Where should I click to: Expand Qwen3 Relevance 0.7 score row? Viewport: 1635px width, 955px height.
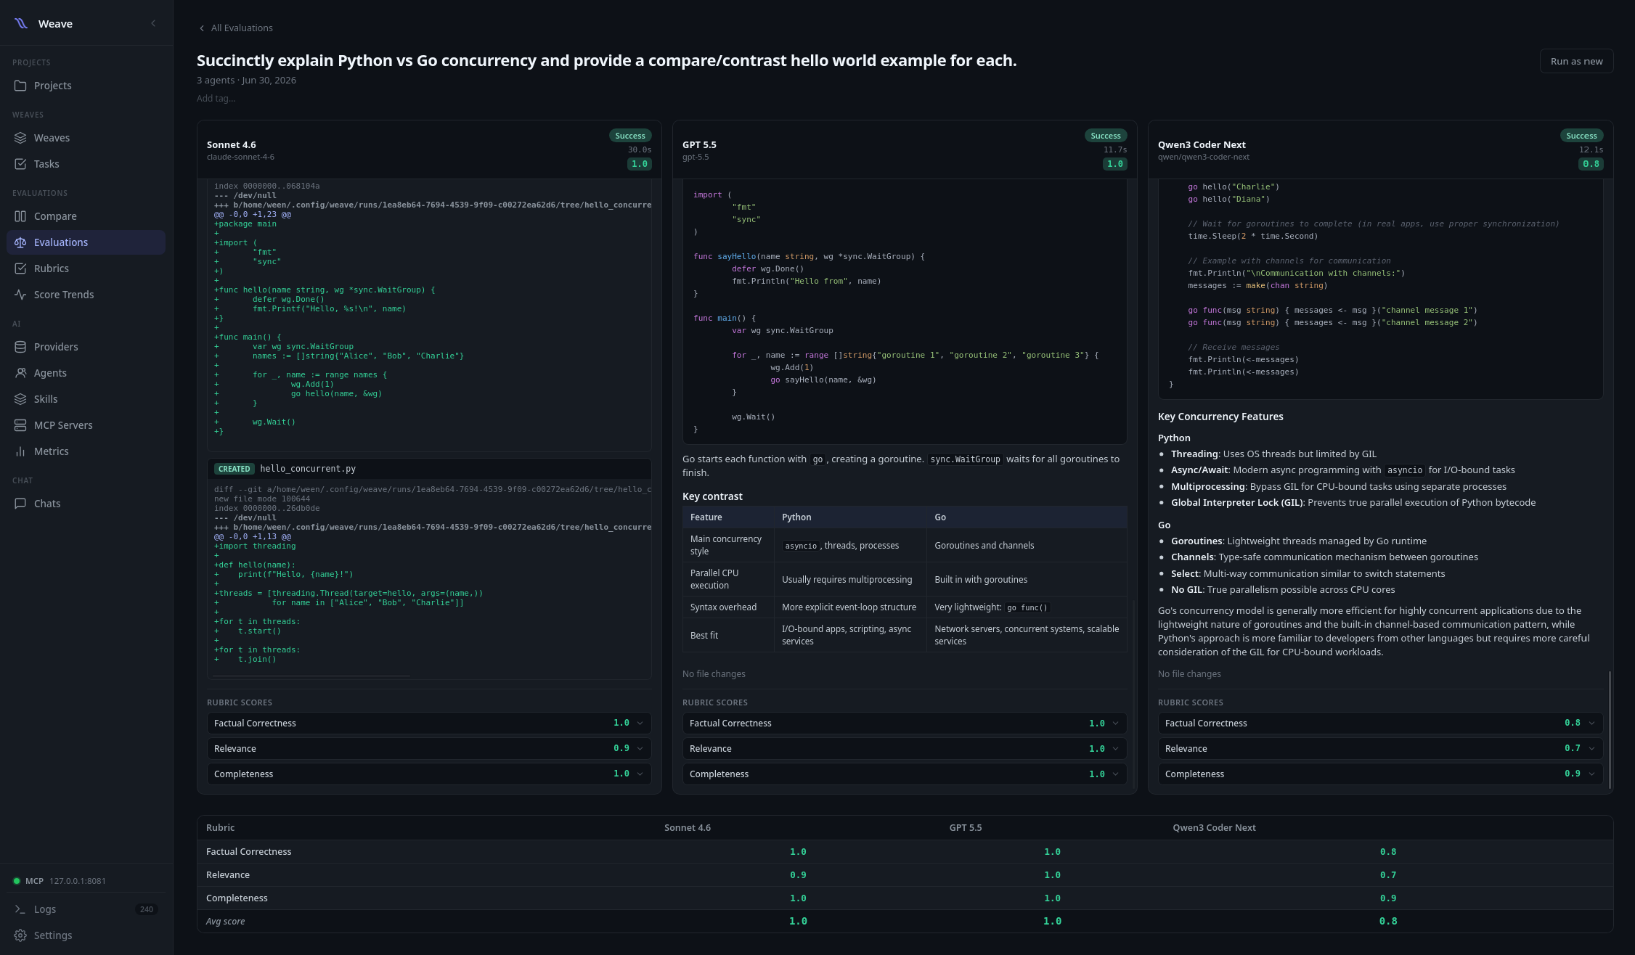coord(1380,749)
